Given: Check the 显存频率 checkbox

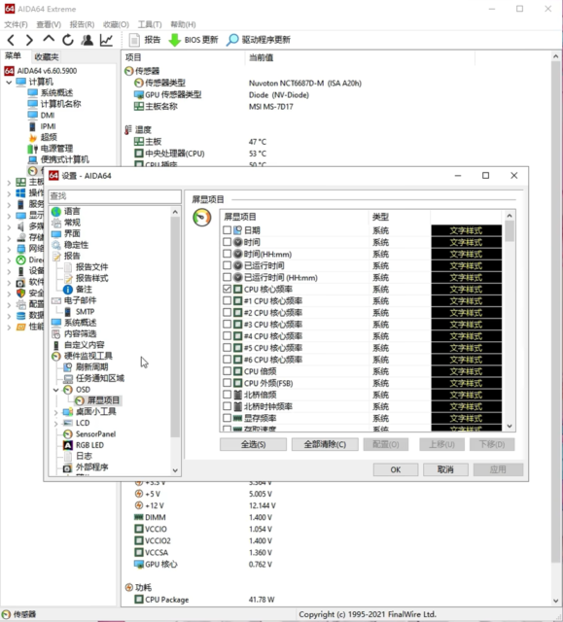Looking at the screenshot, I should tap(227, 418).
